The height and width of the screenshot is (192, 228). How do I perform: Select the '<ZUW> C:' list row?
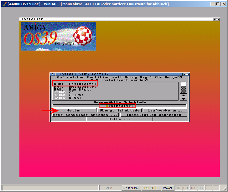(x=115, y=92)
